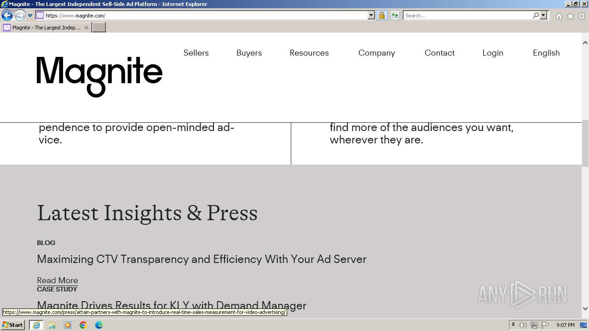Click the Latest Insights & Press heading
Screen dimensions: 589x331
tap(147, 213)
